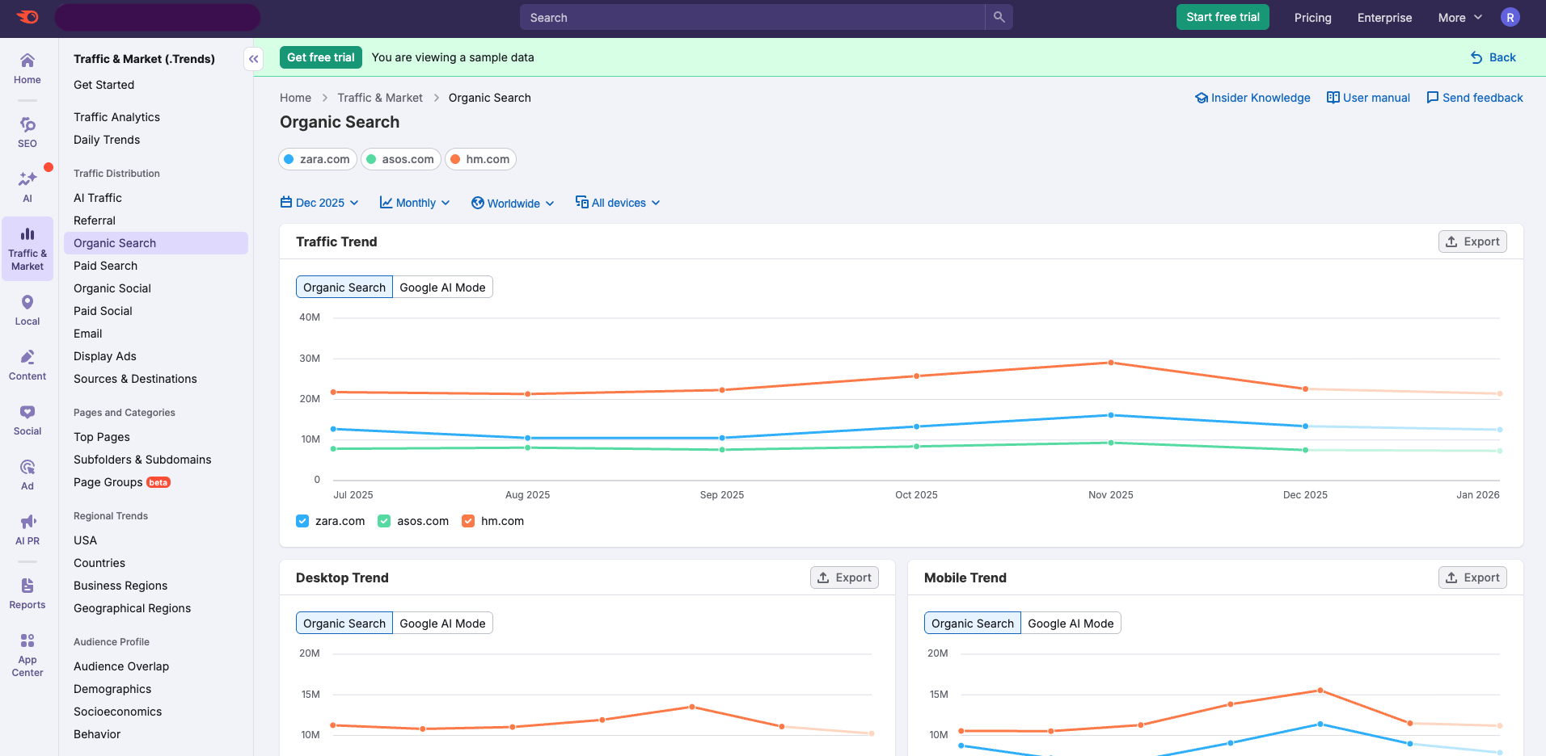The image size is (1546, 756).
Task: Open the Reports icon
Action: point(27,594)
